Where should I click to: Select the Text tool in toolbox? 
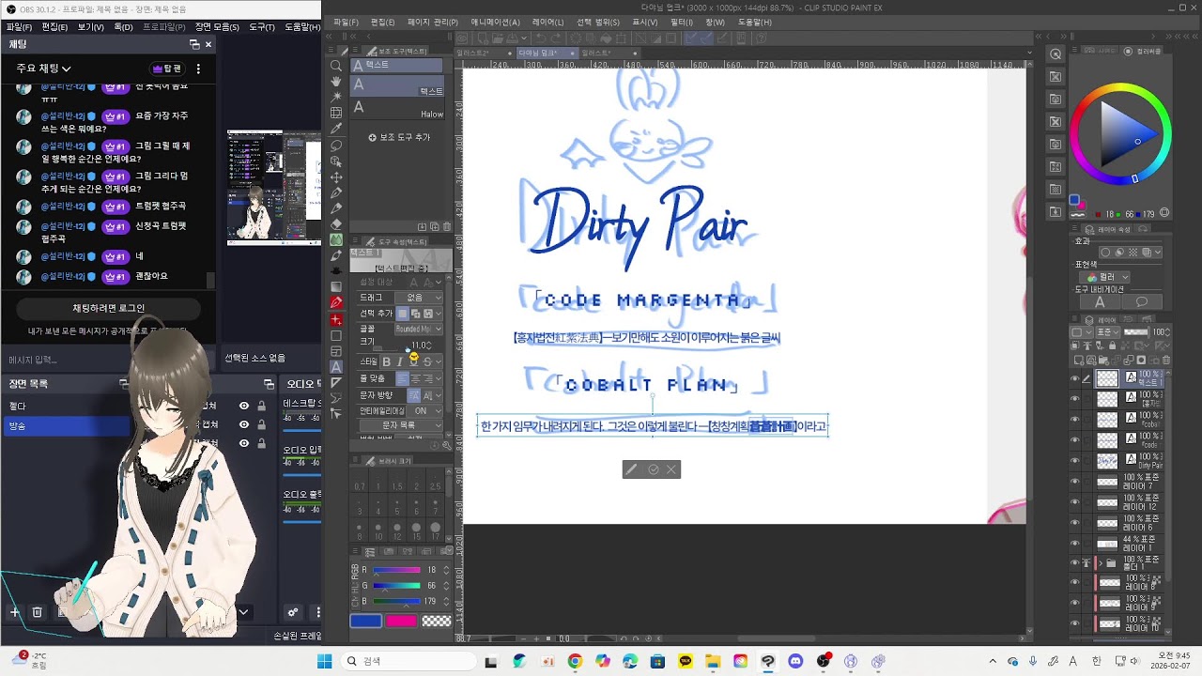(x=336, y=366)
